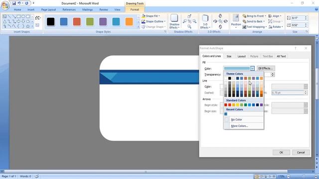Open the Shadow Effects gallery

click(174, 21)
